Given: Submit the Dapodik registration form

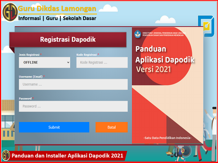Looking at the screenshot, I should click(x=54, y=127).
